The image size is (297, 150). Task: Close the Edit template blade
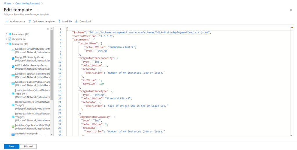(x=291, y=10)
